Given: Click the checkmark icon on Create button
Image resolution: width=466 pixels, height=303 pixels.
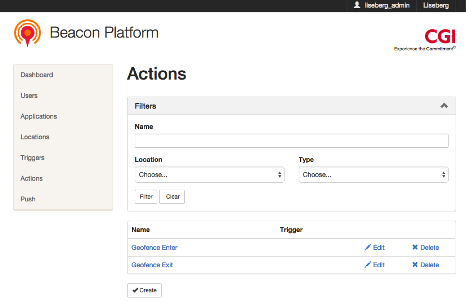Looking at the screenshot, I should (135, 290).
